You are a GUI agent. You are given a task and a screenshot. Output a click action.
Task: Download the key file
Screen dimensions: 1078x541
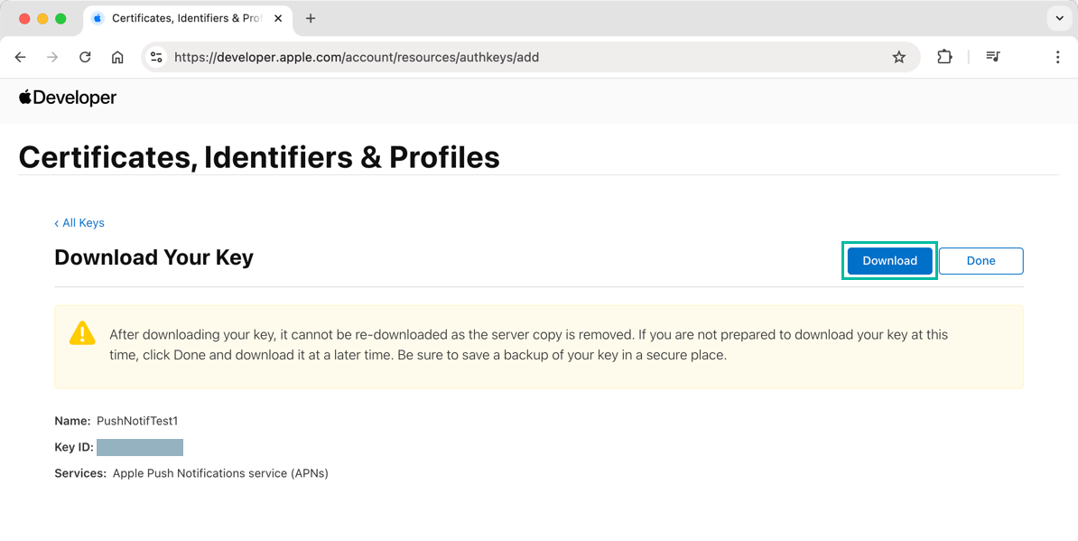click(889, 261)
